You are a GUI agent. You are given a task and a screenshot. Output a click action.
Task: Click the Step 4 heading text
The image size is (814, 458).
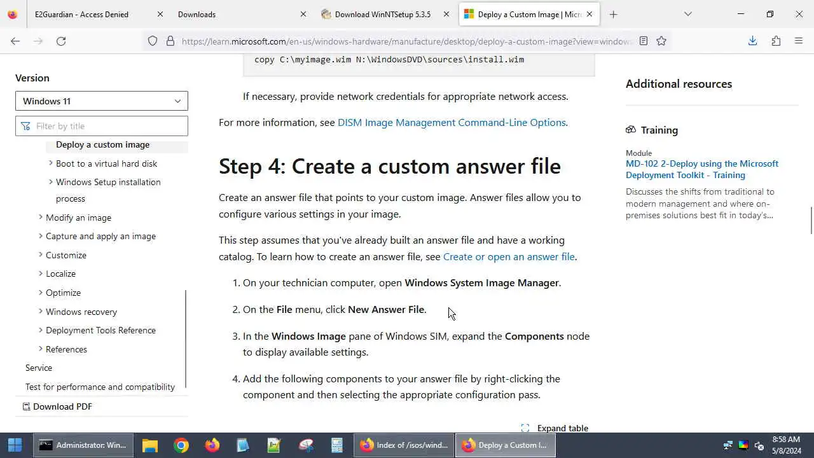[390, 166]
